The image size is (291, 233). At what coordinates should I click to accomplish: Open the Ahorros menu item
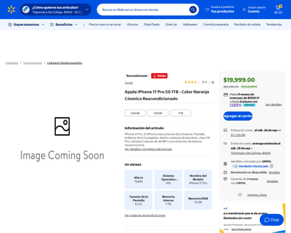[132, 25]
